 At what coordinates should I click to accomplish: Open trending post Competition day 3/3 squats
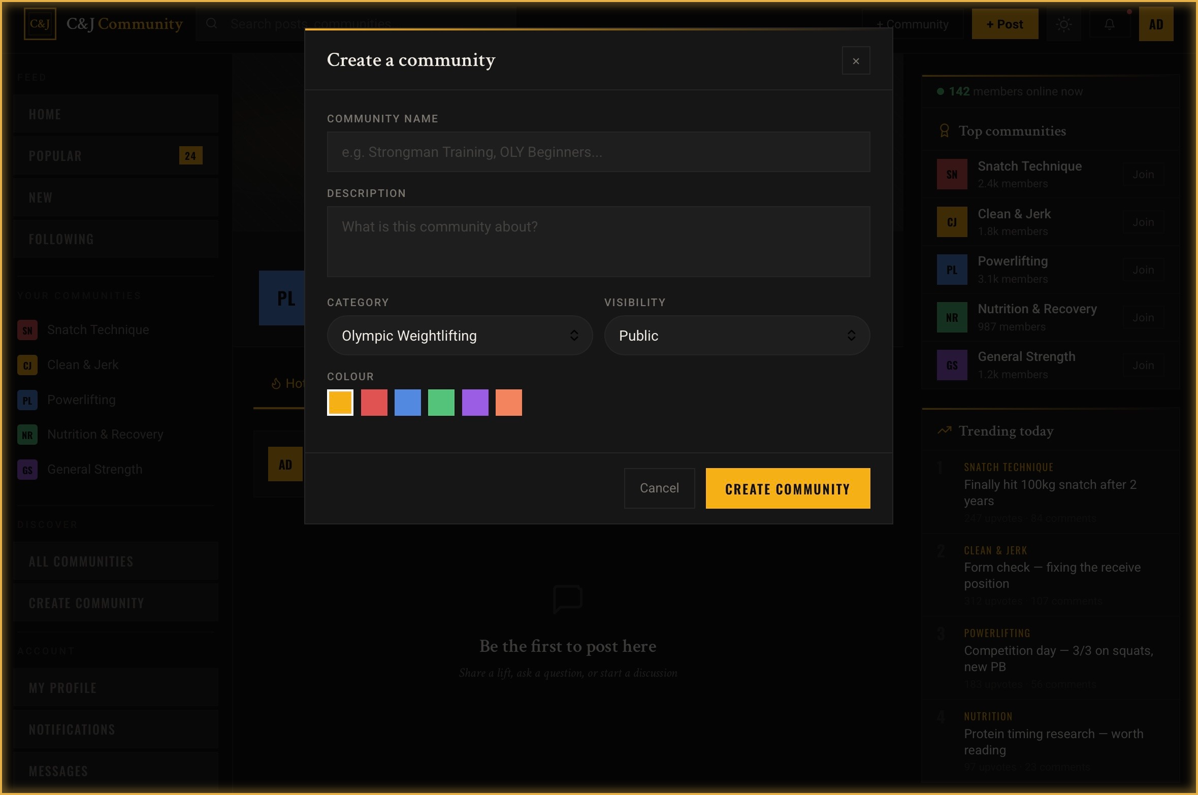tap(1050, 658)
